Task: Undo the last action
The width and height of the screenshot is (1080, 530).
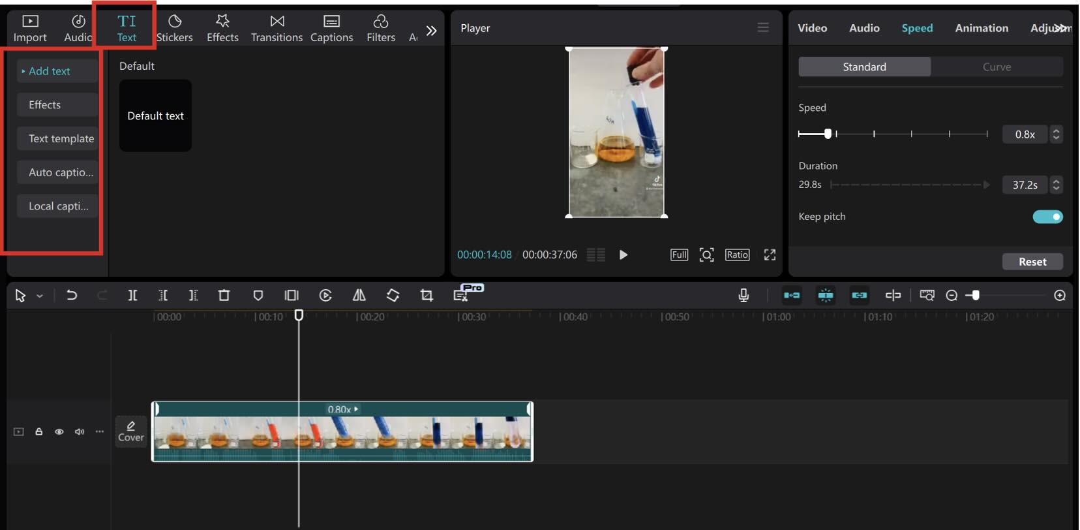Action: pyautogui.click(x=71, y=296)
